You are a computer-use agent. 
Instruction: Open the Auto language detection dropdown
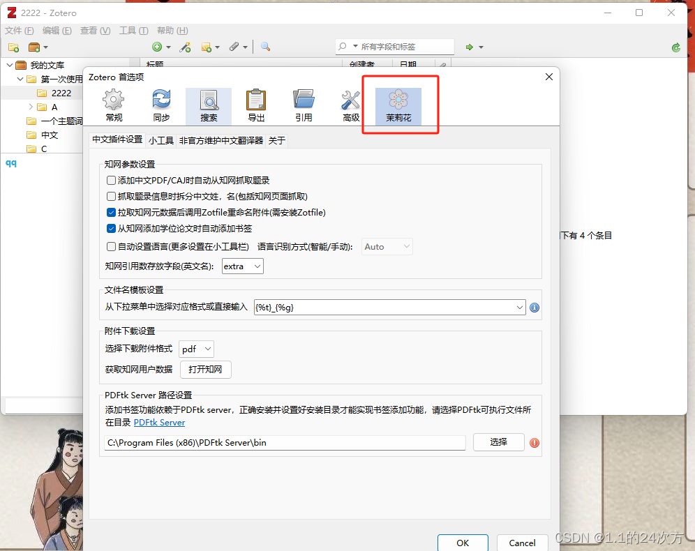[387, 247]
